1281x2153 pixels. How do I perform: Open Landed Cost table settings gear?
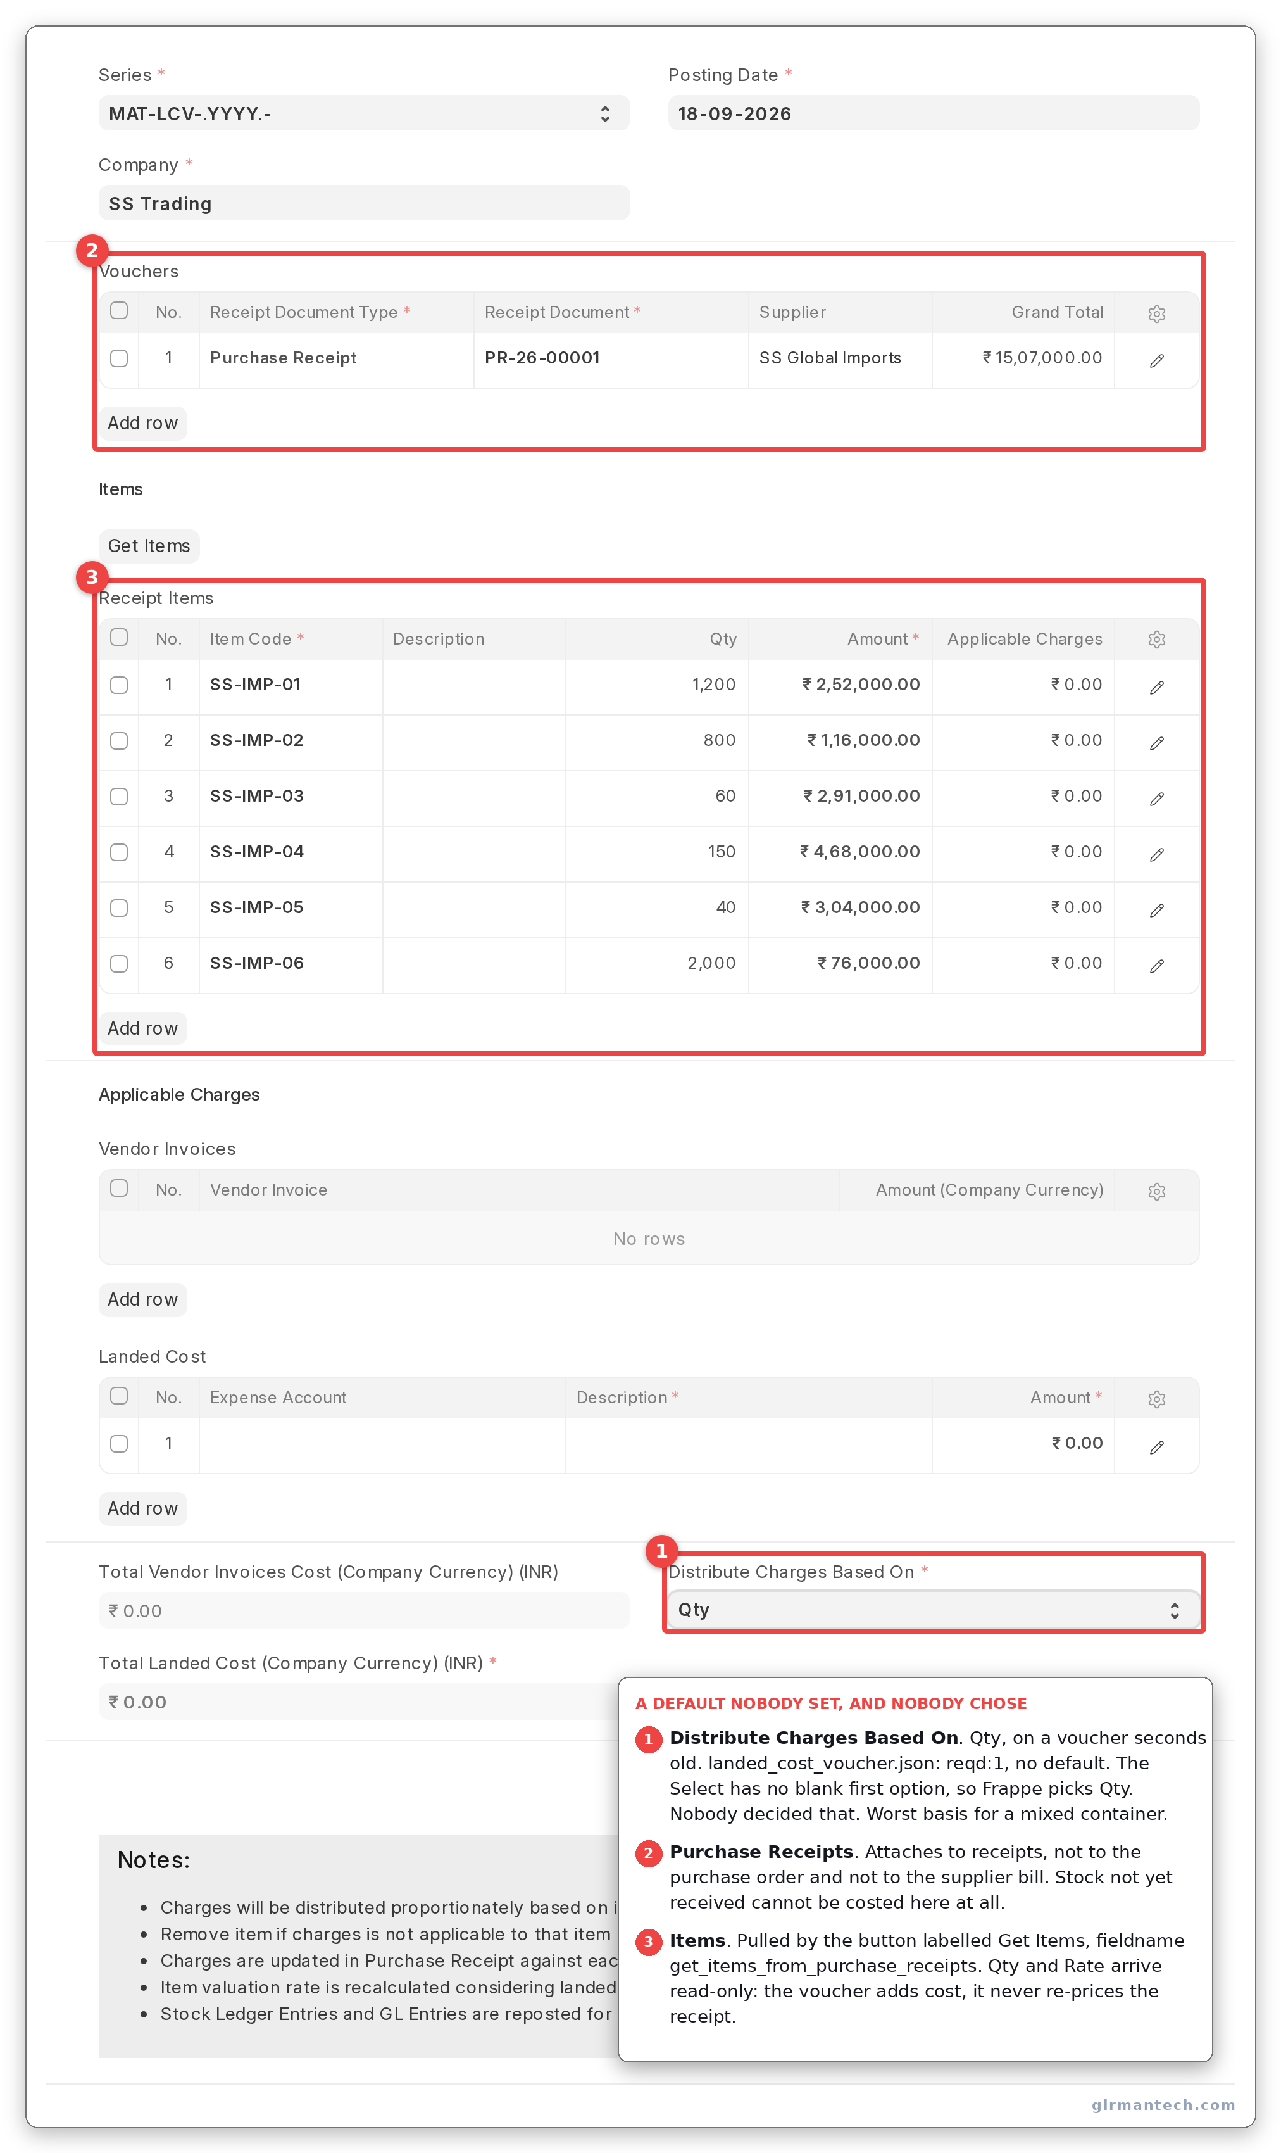point(1156,1398)
